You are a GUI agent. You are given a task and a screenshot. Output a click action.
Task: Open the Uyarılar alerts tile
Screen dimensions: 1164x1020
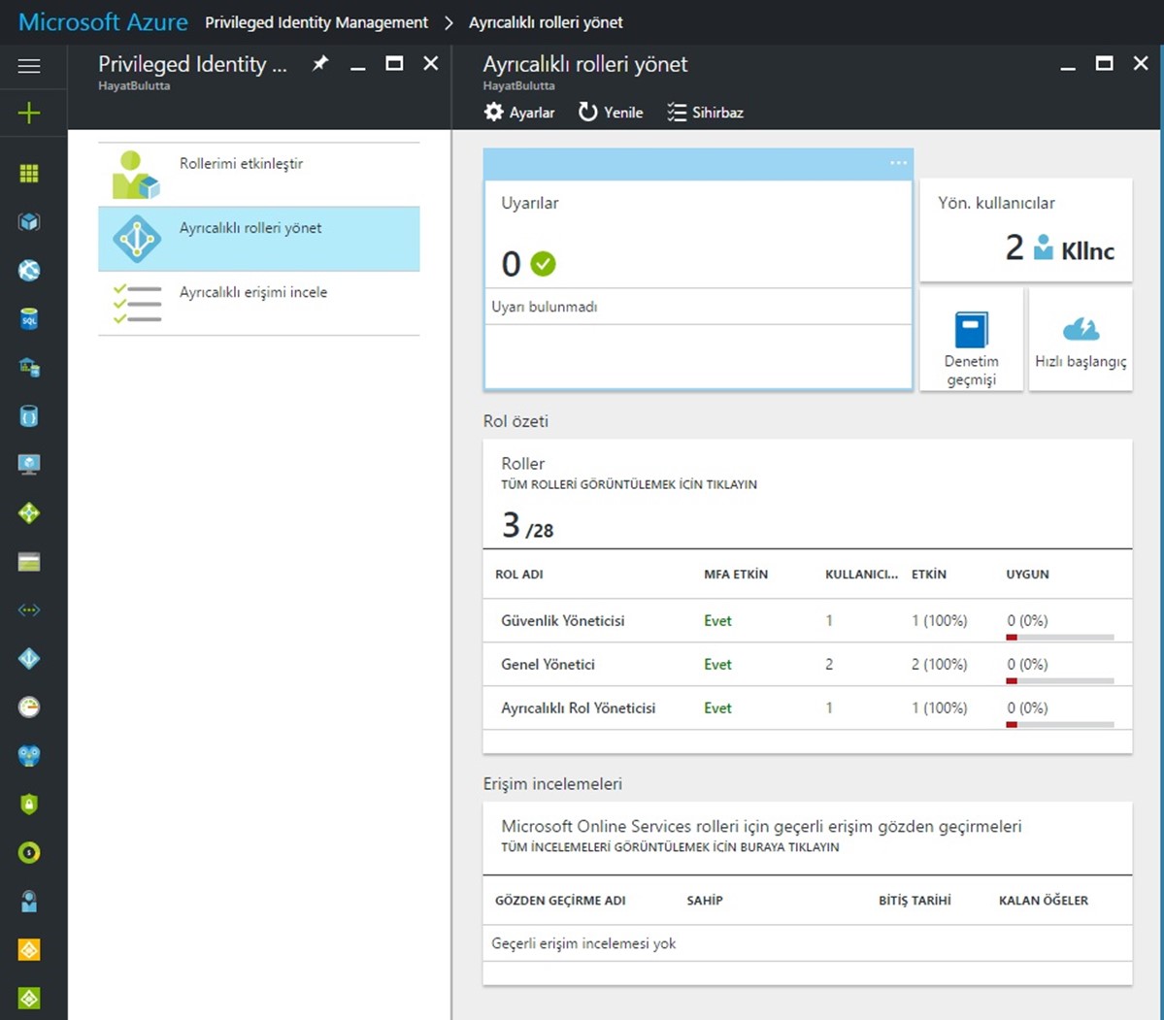click(698, 269)
